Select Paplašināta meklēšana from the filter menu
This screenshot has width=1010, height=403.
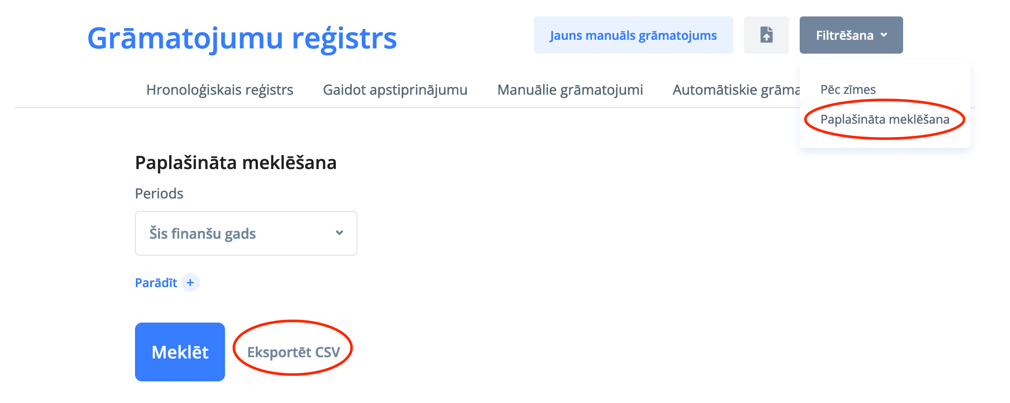pyautogui.click(x=885, y=119)
